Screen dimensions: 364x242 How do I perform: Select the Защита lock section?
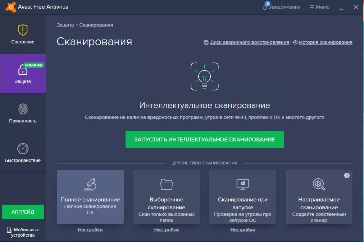pyautogui.click(x=23, y=74)
